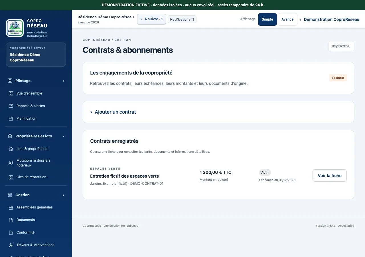
Task: Click Version 3.8.43 · Accès privé footer text
Action: (x=335, y=226)
